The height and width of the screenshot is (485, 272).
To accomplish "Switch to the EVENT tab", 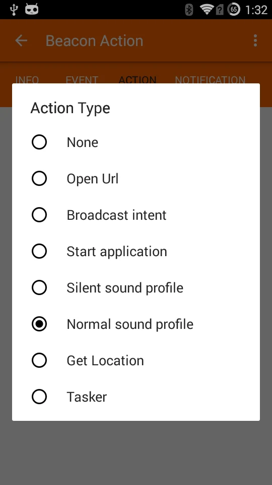I will 82,80.
